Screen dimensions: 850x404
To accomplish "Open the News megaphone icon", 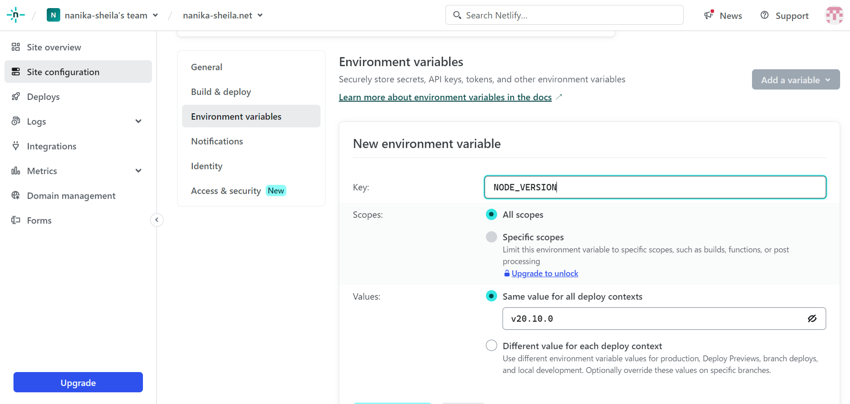I will [709, 15].
